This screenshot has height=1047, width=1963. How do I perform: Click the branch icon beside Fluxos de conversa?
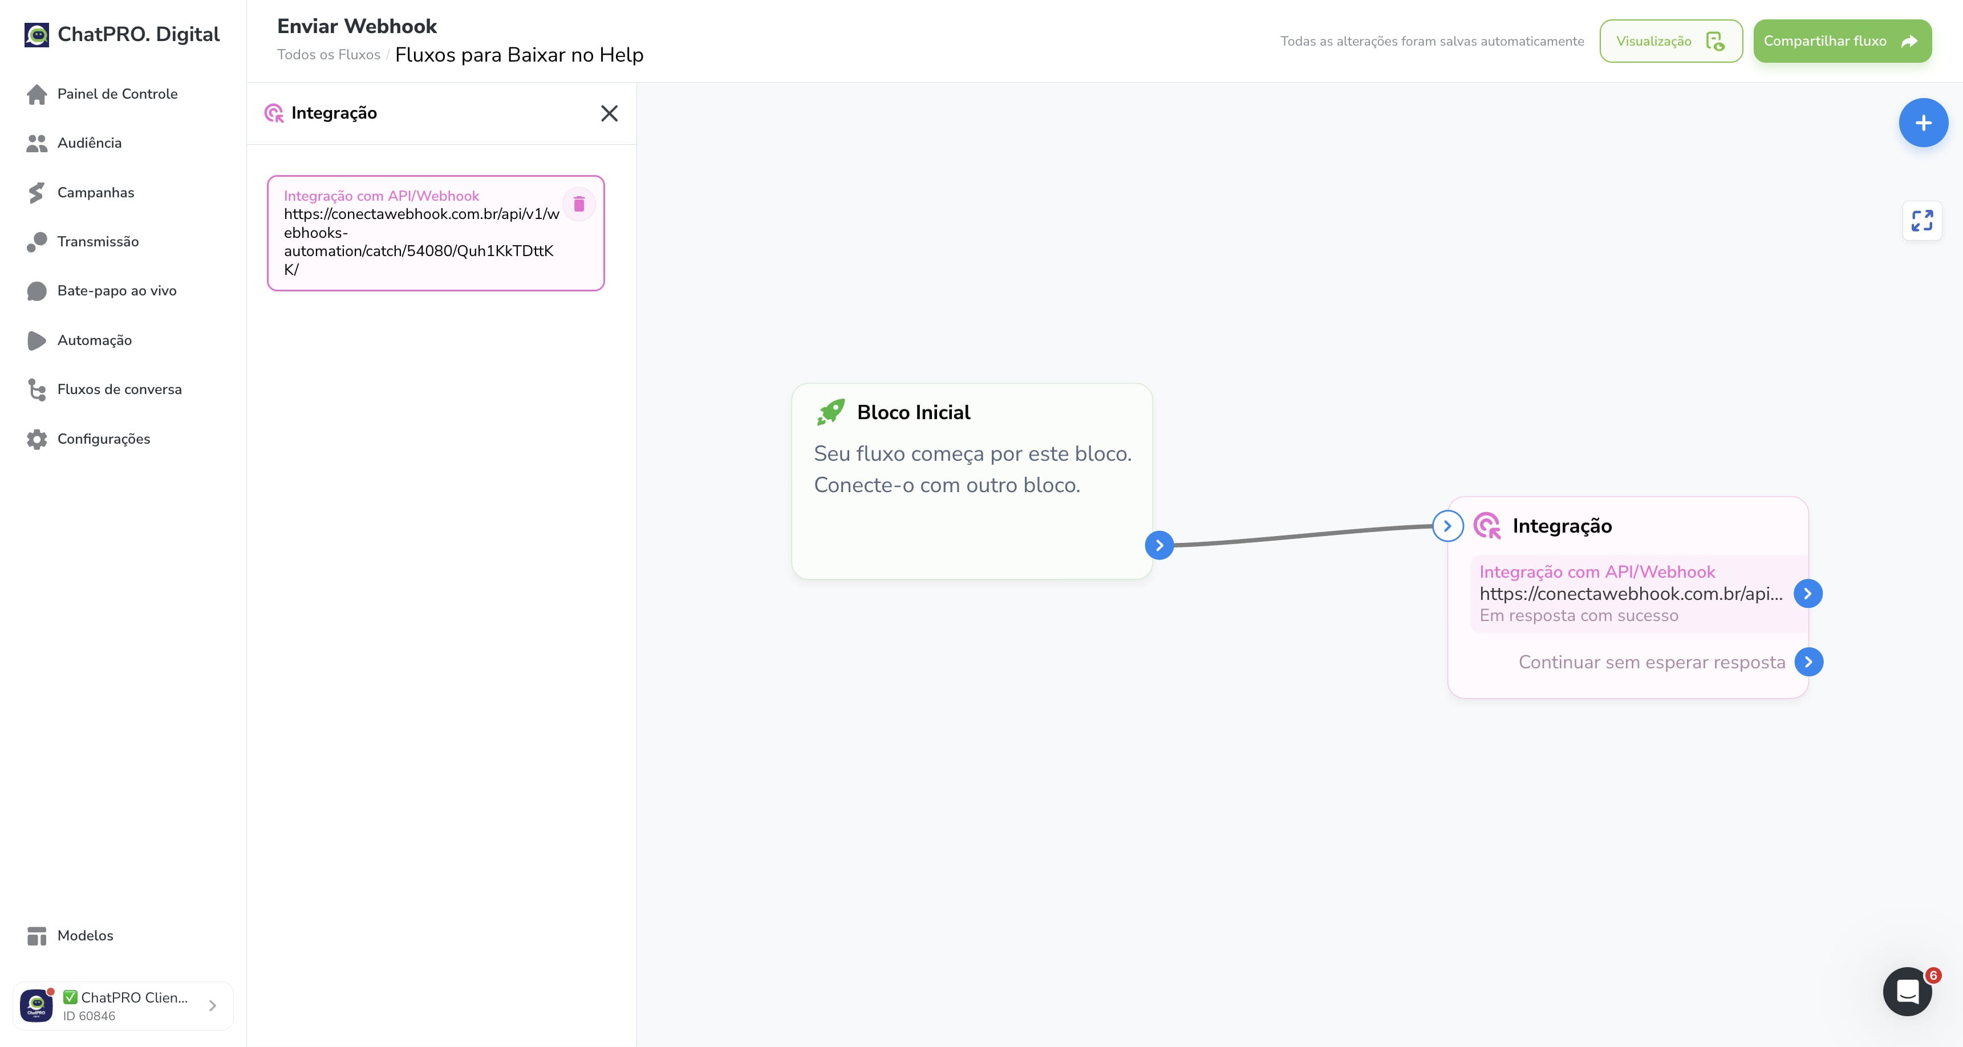pyautogui.click(x=36, y=389)
